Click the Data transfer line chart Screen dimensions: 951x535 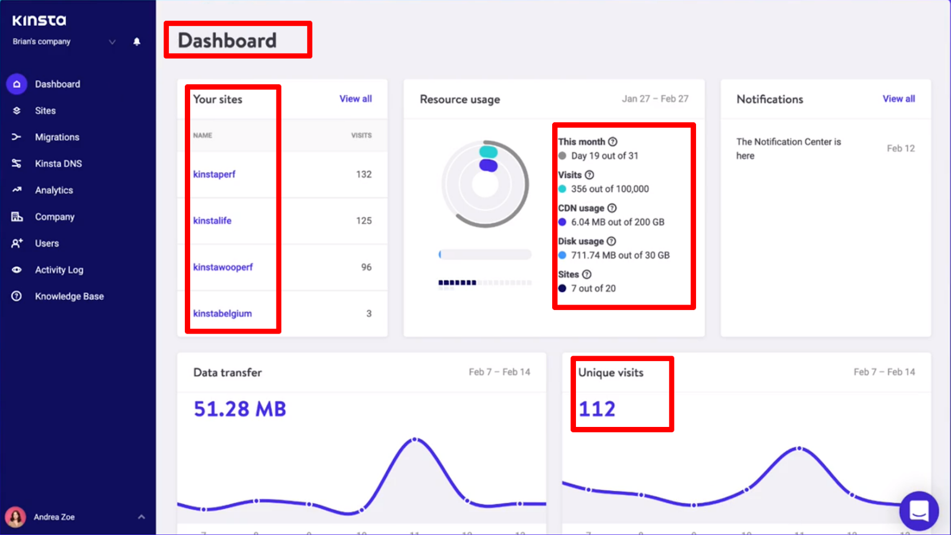pyautogui.click(x=361, y=478)
